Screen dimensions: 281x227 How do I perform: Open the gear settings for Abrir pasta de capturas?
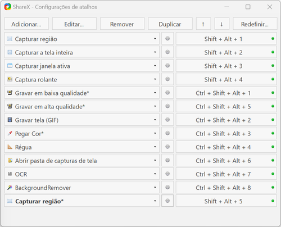coord(167,160)
